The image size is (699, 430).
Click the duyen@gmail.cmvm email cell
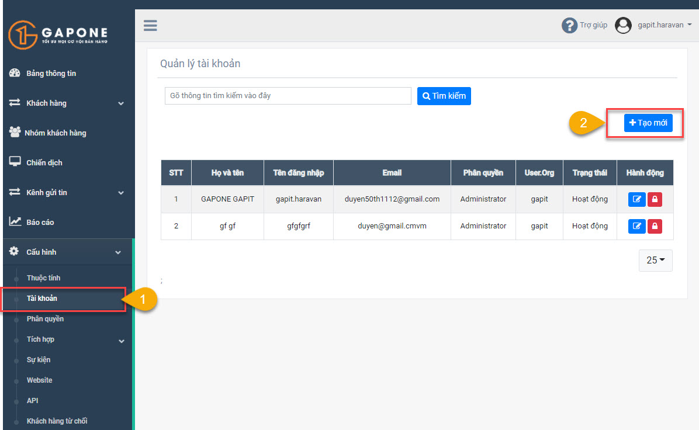[392, 226]
